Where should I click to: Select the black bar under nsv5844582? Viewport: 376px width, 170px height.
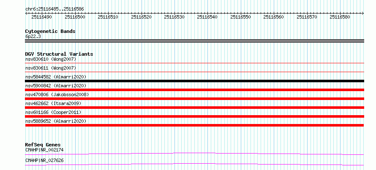coord(194,81)
